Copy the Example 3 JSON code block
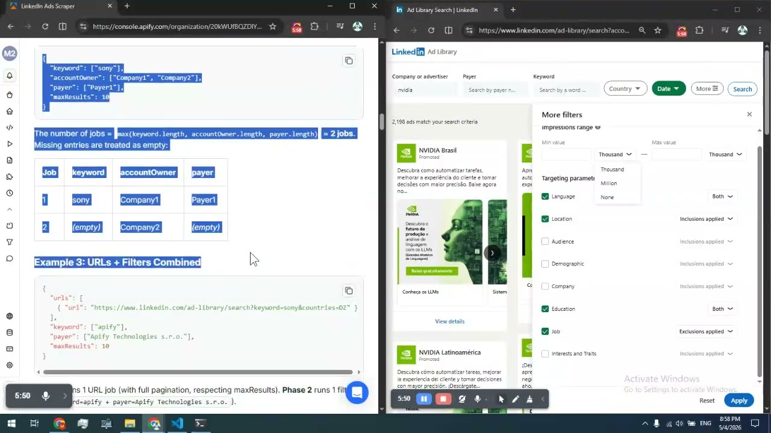This screenshot has height=433, width=771. point(349,291)
